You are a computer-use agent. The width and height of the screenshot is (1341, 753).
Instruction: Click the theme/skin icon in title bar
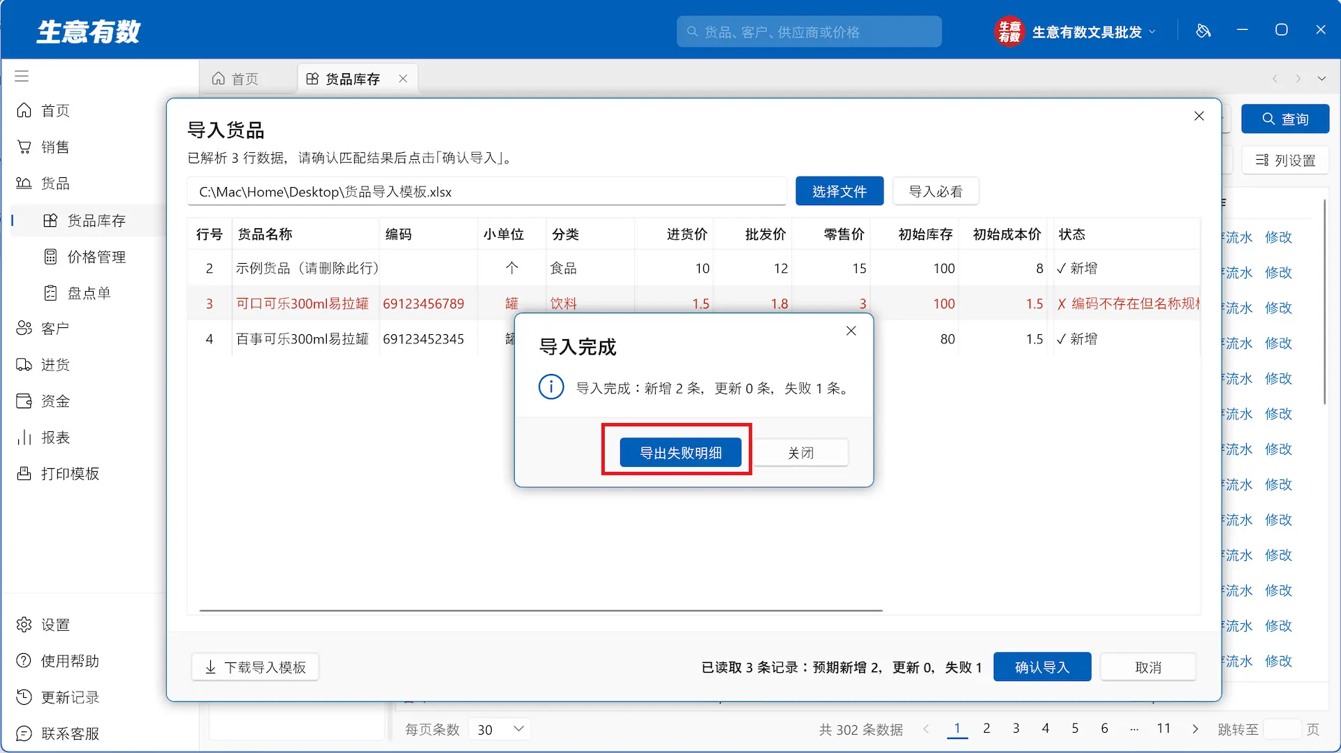pyautogui.click(x=1203, y=31)
